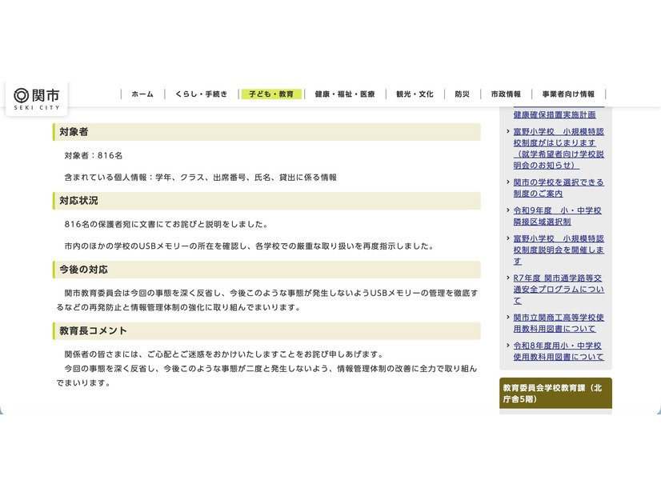
Task: Open the 富野小学校 小規模特認校制度がはじまります link
Action: coord(559,148)
